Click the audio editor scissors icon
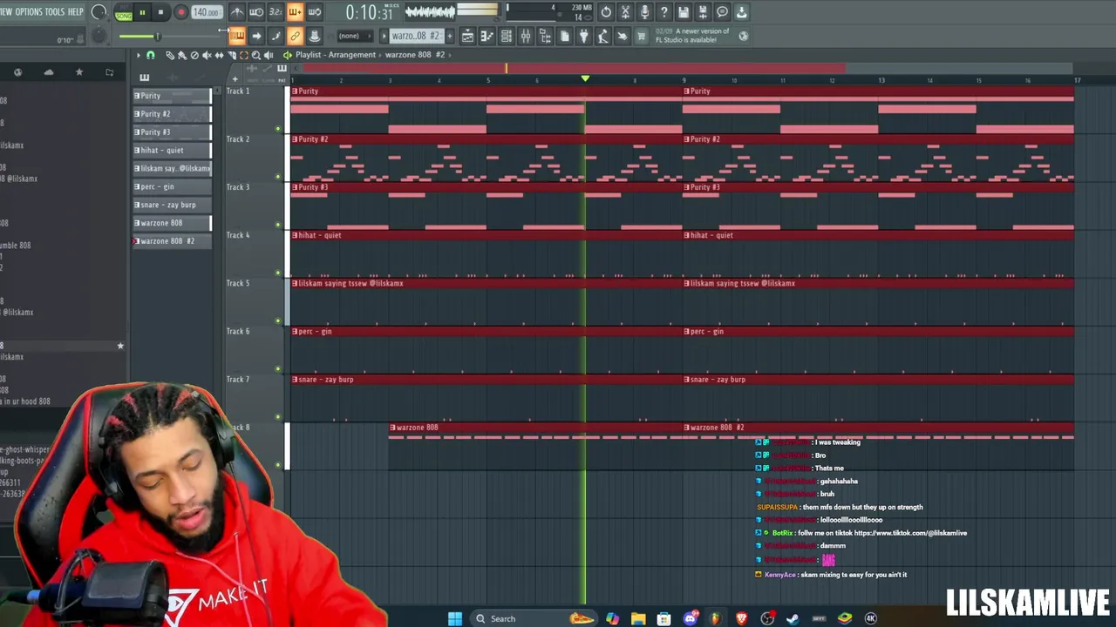Screen dimensions: 1116x627 [x=625, y=12]
